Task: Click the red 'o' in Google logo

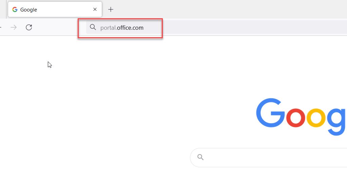Action: 296,118
